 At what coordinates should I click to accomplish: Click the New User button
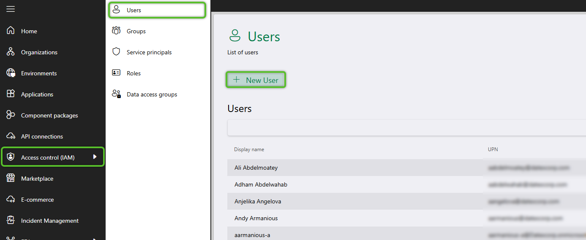click(x=256, y=80)
